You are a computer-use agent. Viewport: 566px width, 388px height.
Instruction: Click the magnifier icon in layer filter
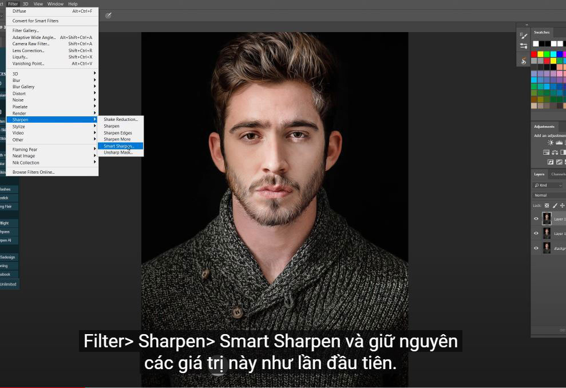click(537, 185)
